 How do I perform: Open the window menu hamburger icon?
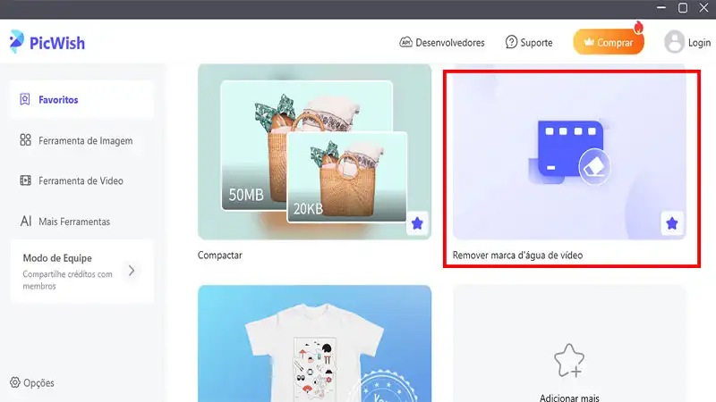634,8
